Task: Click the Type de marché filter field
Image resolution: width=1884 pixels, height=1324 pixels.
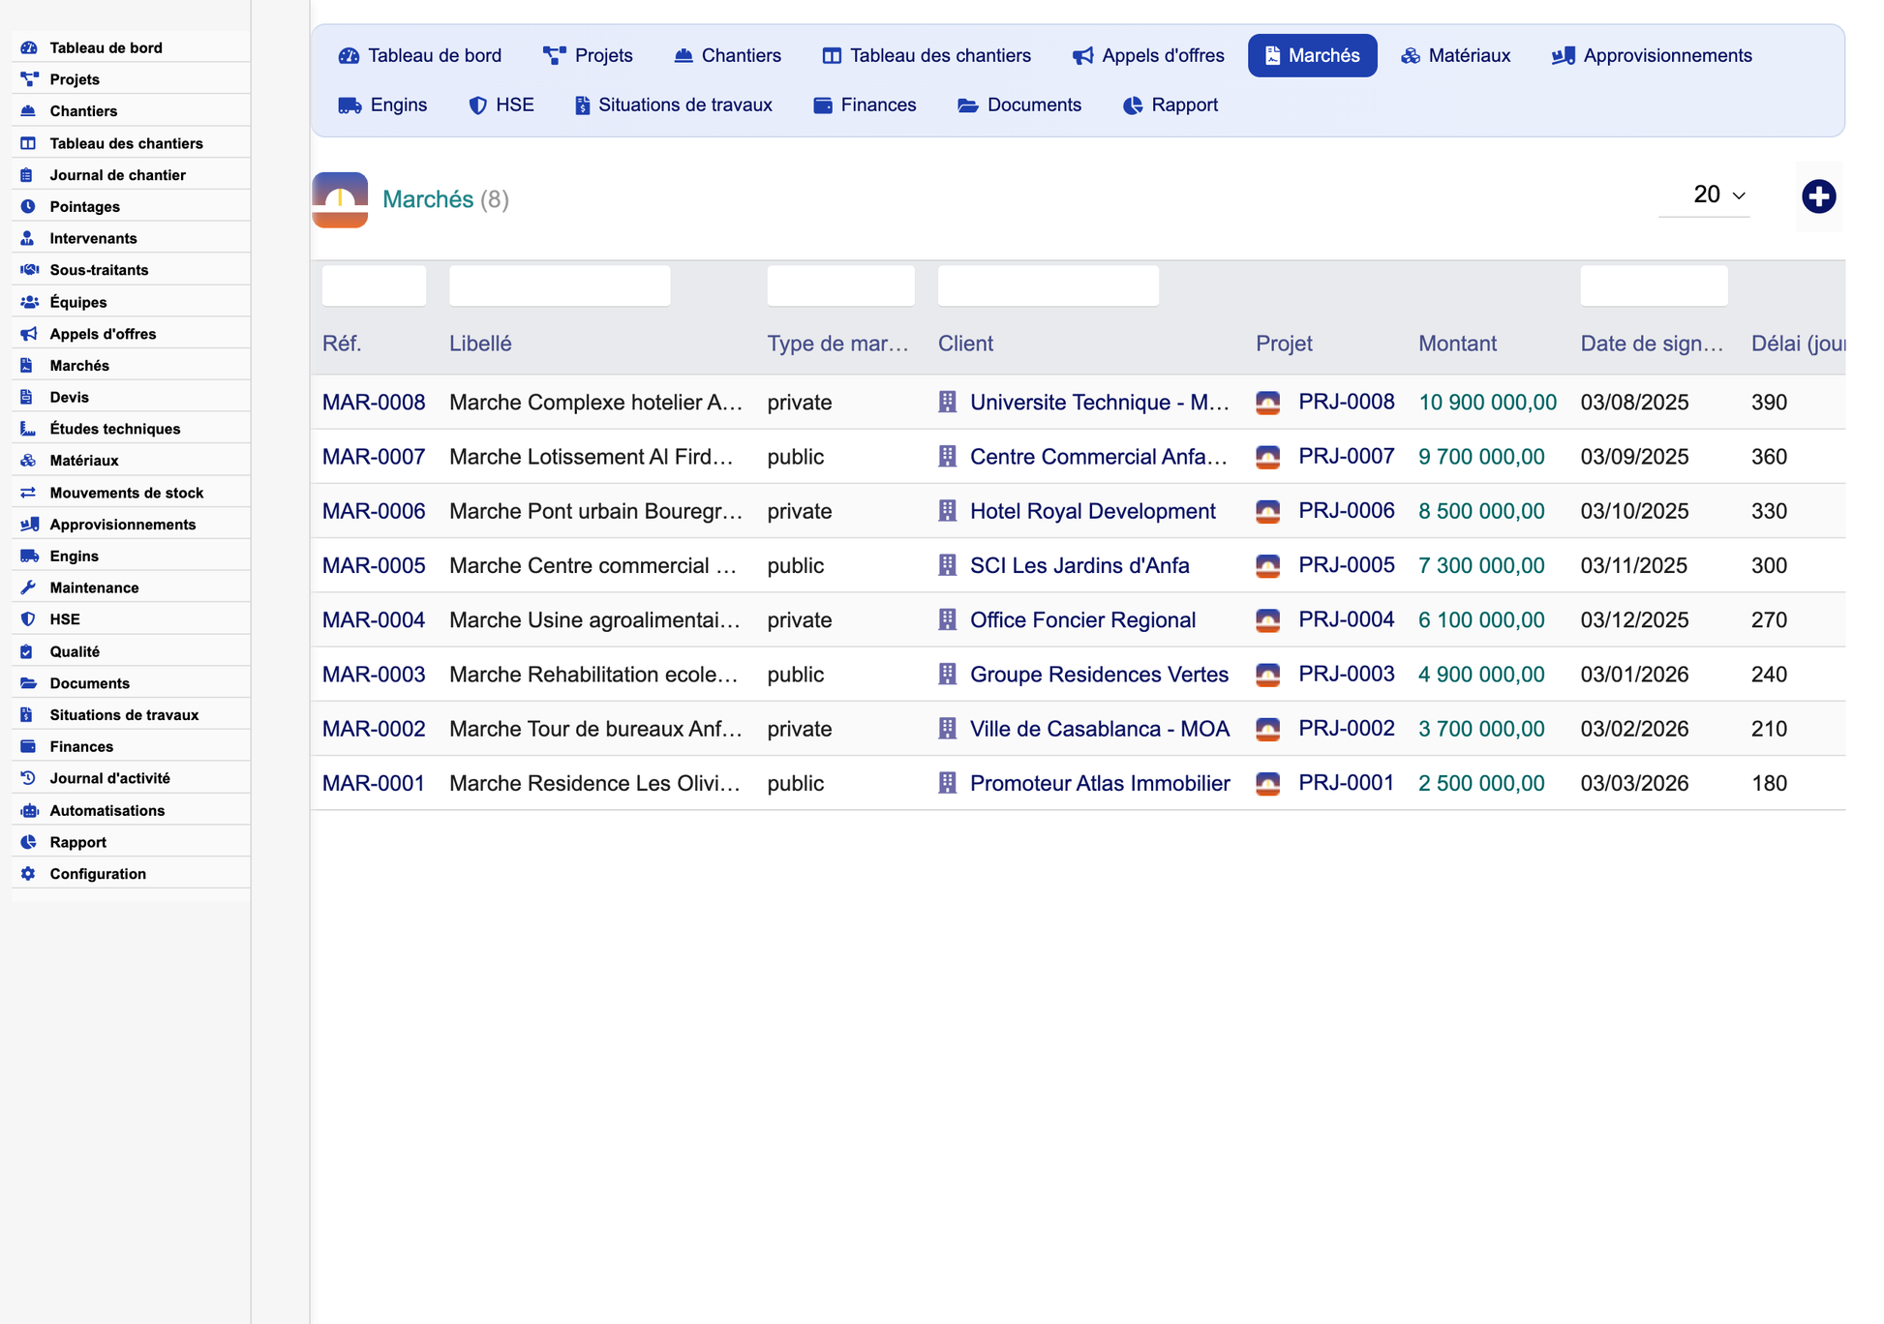Action: point(840,286)
